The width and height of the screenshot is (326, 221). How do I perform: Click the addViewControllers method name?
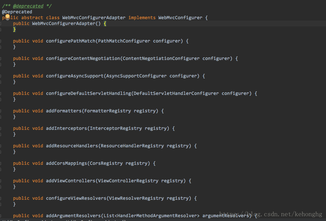tap(70, 181)
